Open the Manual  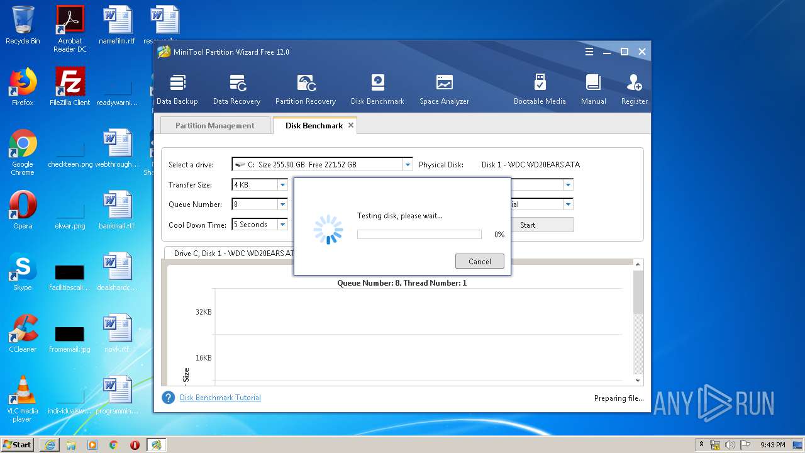pyautogui.click(x=593, y=89)
